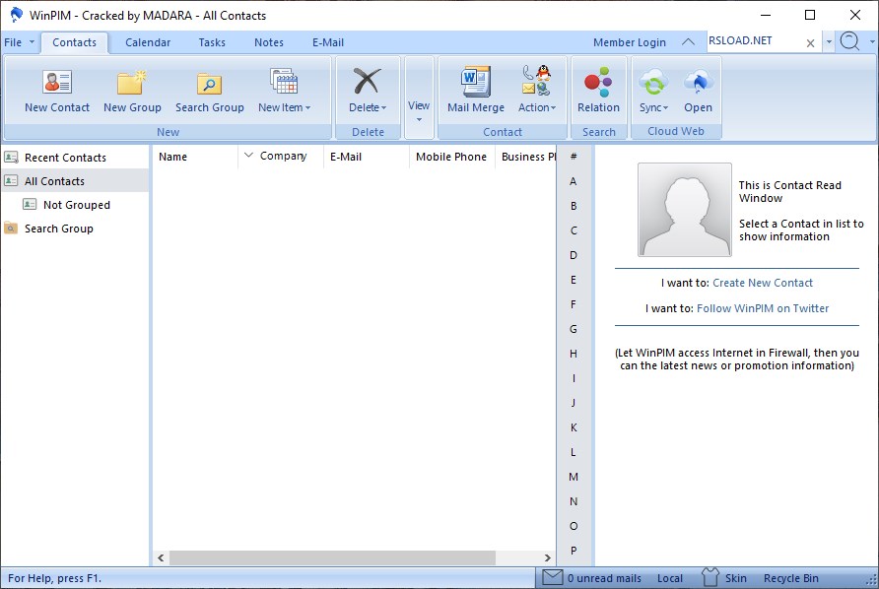The image size is (879, 589).
Task: Click the contact photo placeholder
Action: click(685, 210)
